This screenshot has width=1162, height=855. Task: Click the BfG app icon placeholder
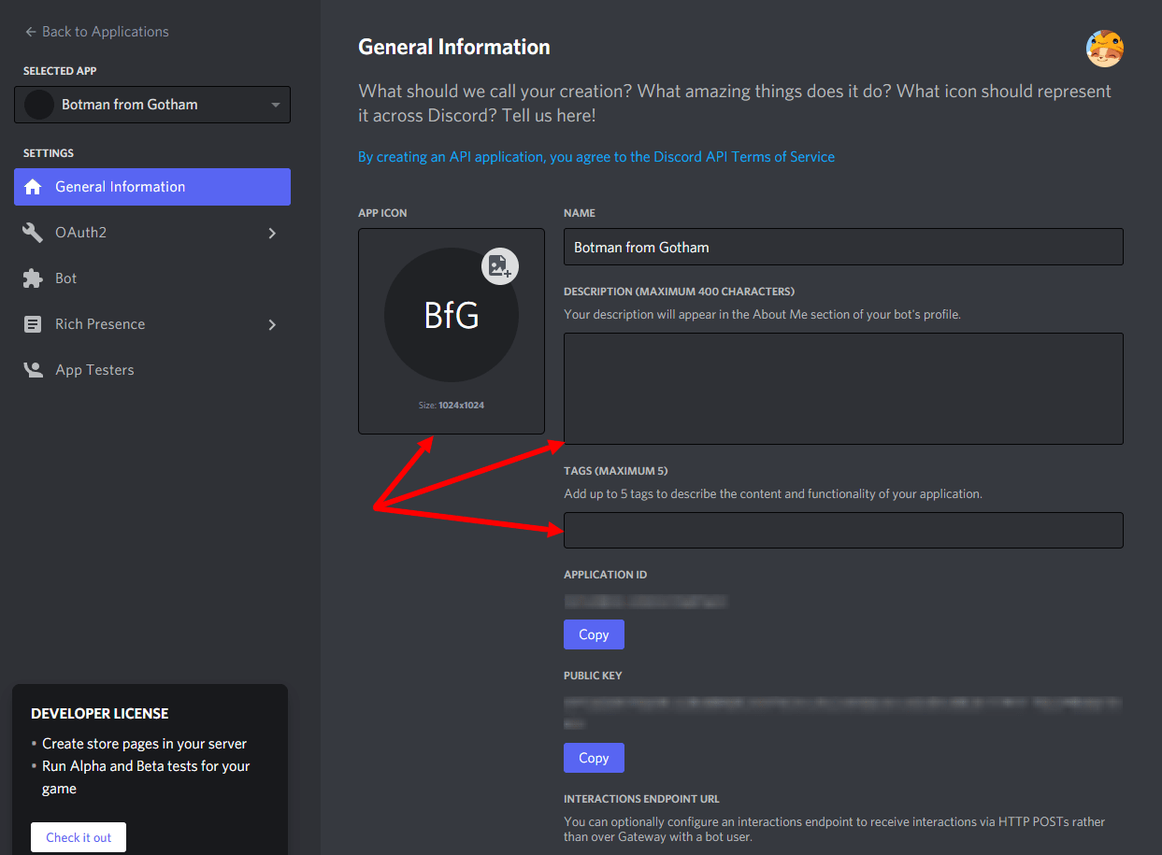click(x=452, y=315)
